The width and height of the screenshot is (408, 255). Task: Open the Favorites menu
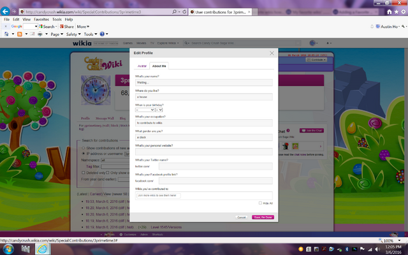(x=41, y=19)
